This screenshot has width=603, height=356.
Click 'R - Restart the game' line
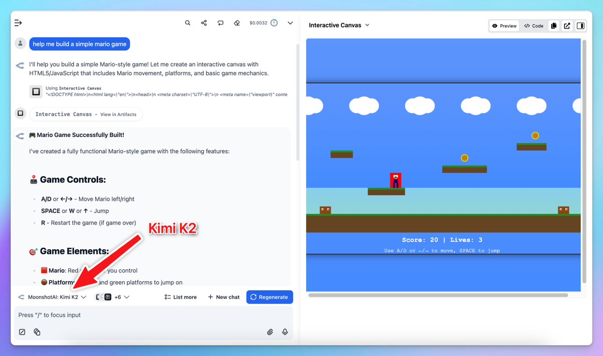[x=89, y=223]
